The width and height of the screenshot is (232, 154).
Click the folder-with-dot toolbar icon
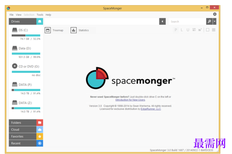click(x=200, y=30)
